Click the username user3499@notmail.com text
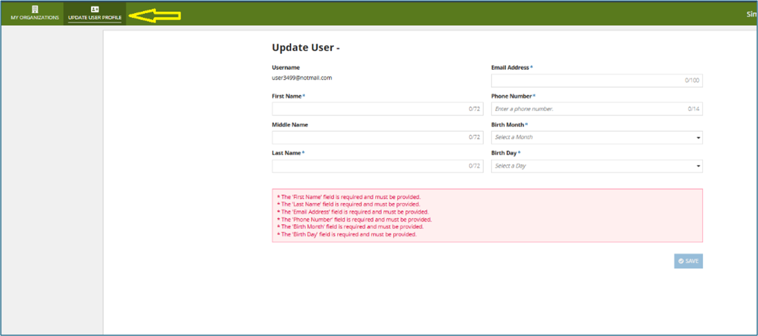758x336 pixels. click(x=302, y=78)
